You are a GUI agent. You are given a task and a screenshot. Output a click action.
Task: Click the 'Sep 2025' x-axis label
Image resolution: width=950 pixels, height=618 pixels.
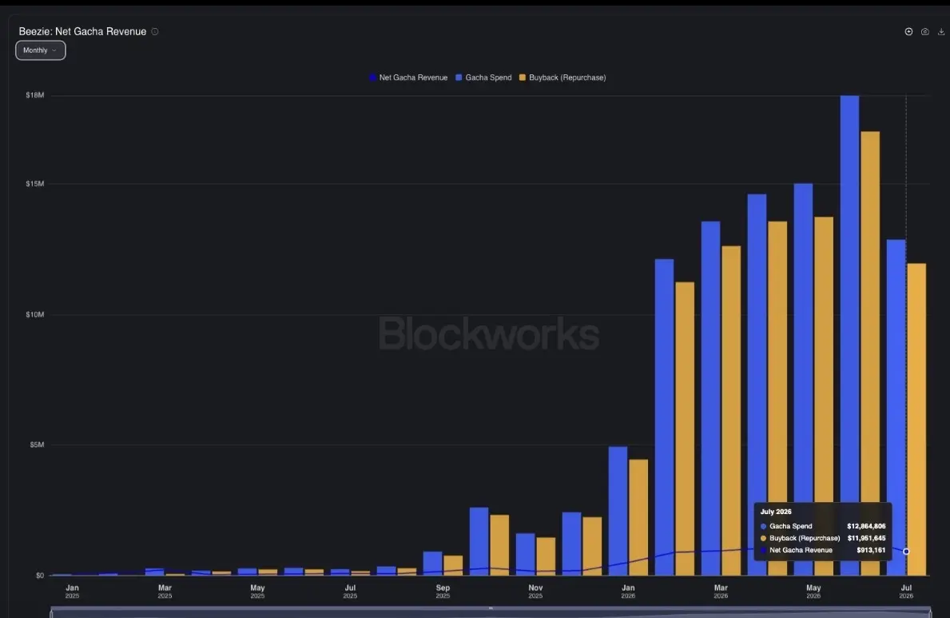point(443,592)
